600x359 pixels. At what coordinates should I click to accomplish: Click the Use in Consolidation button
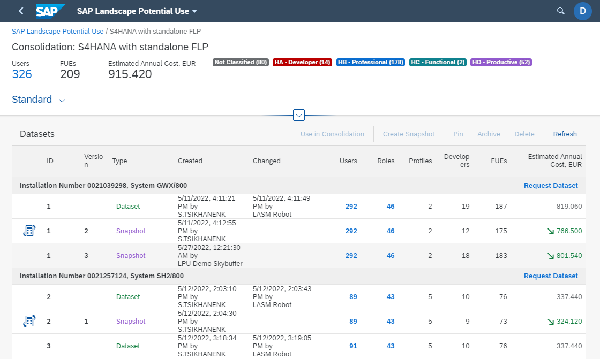(x=332, y=134)
